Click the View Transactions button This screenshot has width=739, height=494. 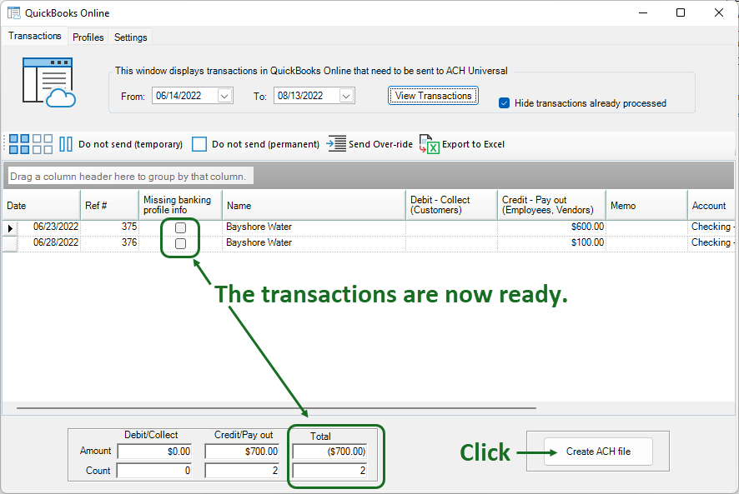click(x=433, y=96)
